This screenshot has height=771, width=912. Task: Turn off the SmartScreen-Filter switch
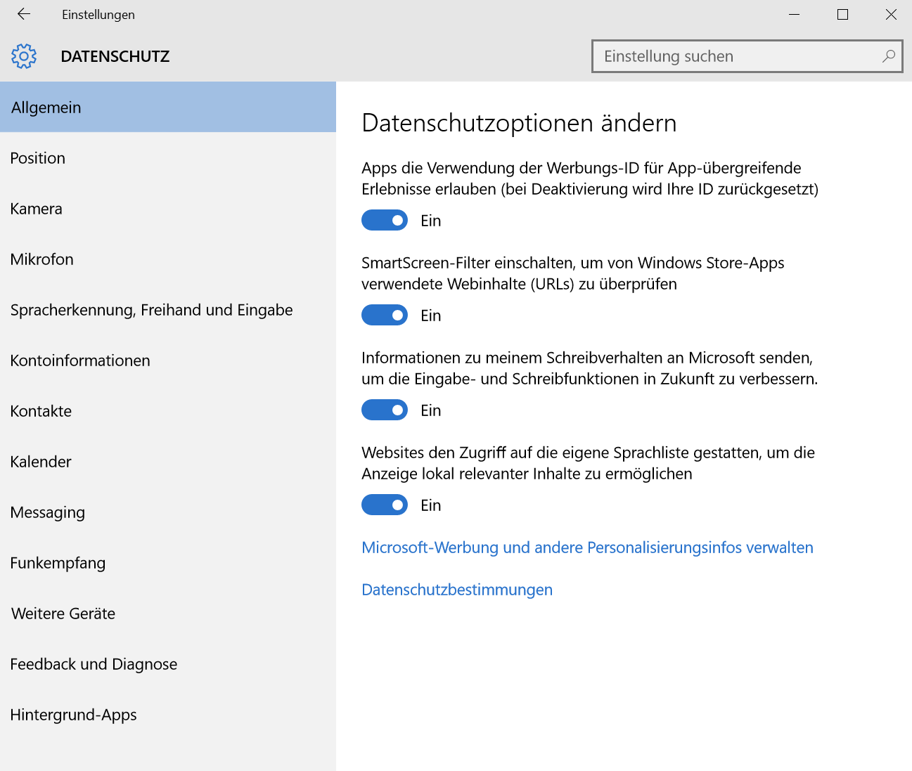(x=384, y=315)
